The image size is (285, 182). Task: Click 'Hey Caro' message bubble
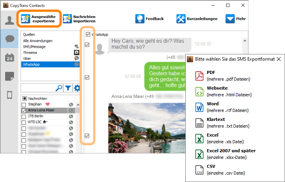pos(150,45)
